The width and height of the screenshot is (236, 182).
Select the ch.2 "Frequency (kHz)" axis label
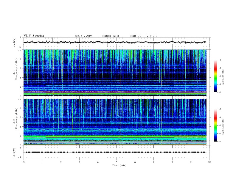[x=17, y=118]
